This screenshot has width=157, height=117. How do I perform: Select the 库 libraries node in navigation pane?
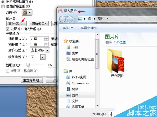[x=71, y=71]
